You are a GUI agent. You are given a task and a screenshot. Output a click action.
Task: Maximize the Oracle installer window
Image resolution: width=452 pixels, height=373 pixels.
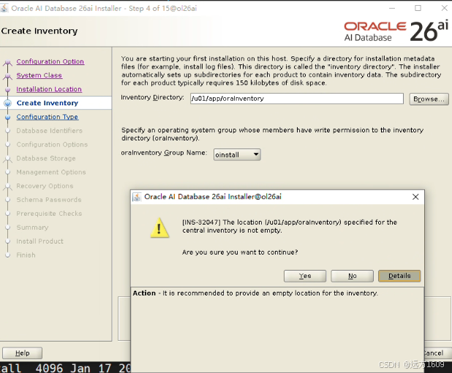point(418,8)
